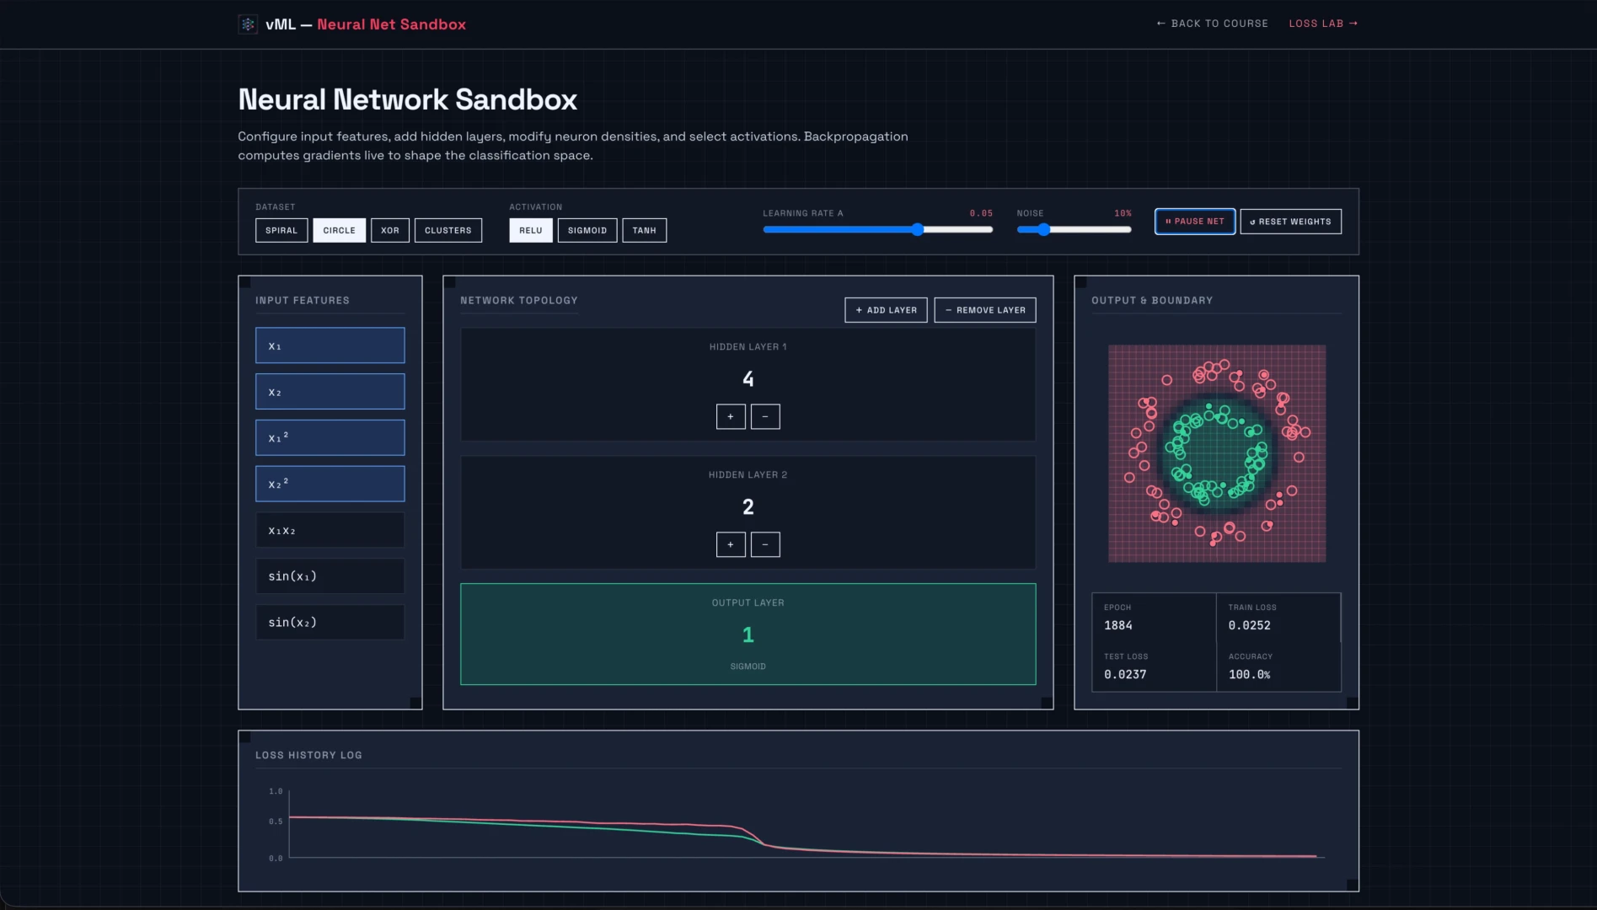
Task: Open the Loss Lab link
Action: tap(1323, 24)
